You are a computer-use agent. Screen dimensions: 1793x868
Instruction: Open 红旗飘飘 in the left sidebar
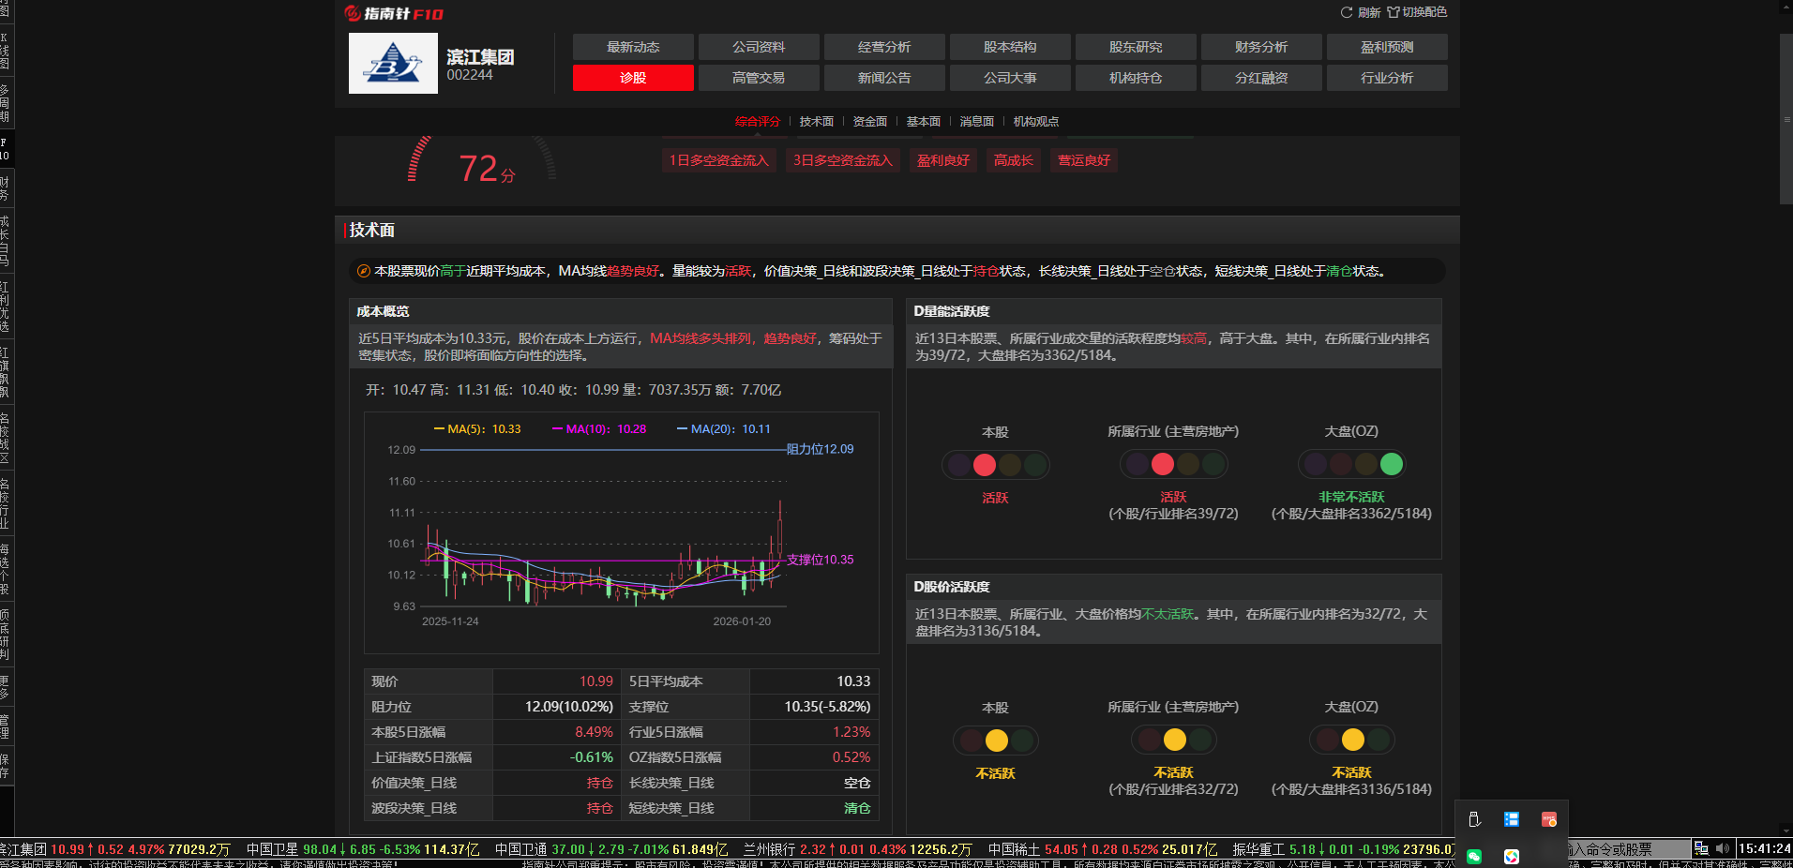(5, 372)
